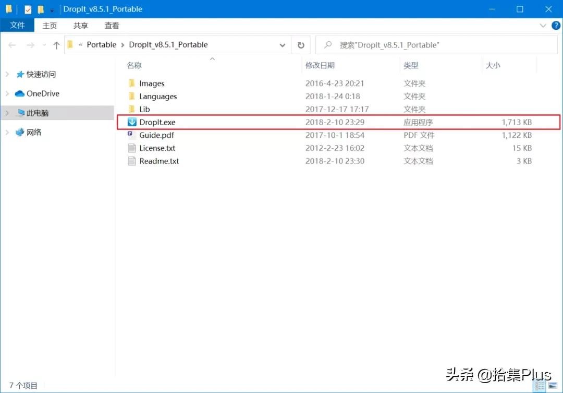
Task: Sort by the 修改日期 column header
Action: coord(320,65)
